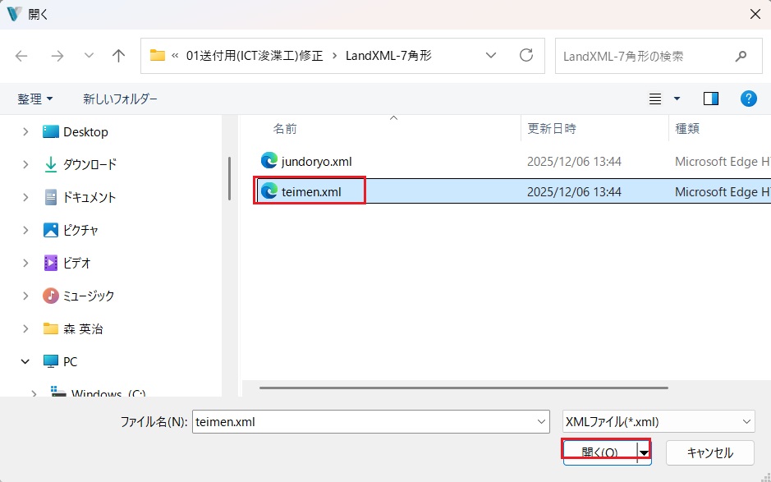Screen dimensions: 771x482
Task: Navigate up one folder level
Action: click(118, 56)
